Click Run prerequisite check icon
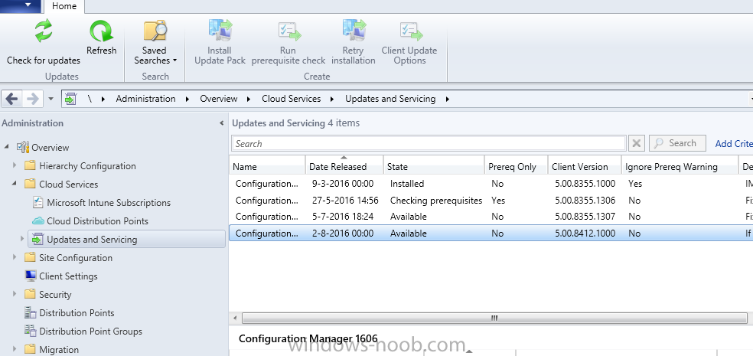This screenshot has height=356, width=753. pyautogui.click(x=289, y=31)
